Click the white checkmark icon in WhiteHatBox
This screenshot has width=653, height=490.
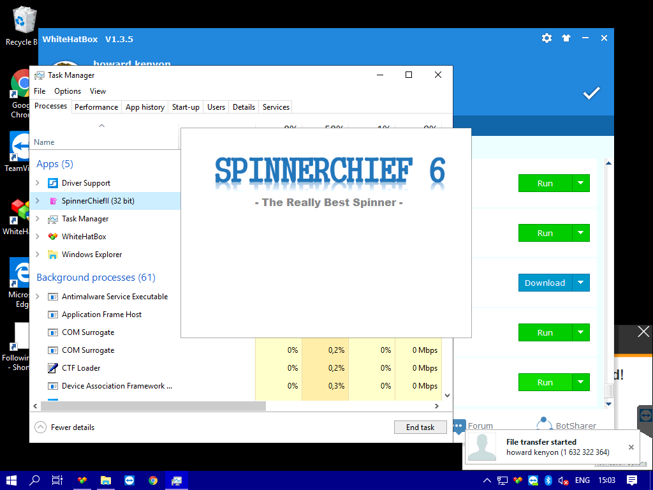(x=591, y=93)
